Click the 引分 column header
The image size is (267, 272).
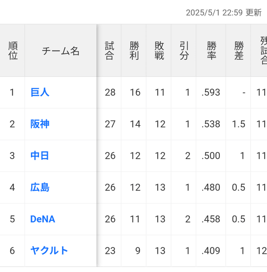[184, 51]
